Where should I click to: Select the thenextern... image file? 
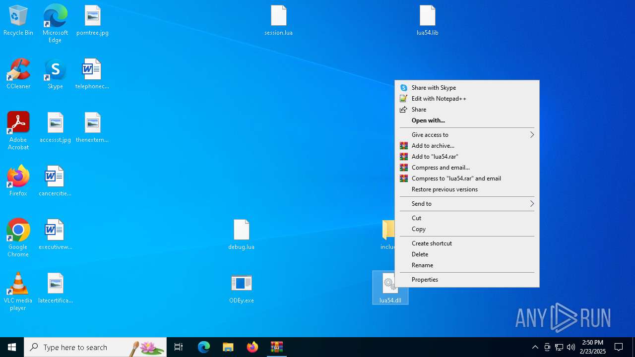[92, 128]
